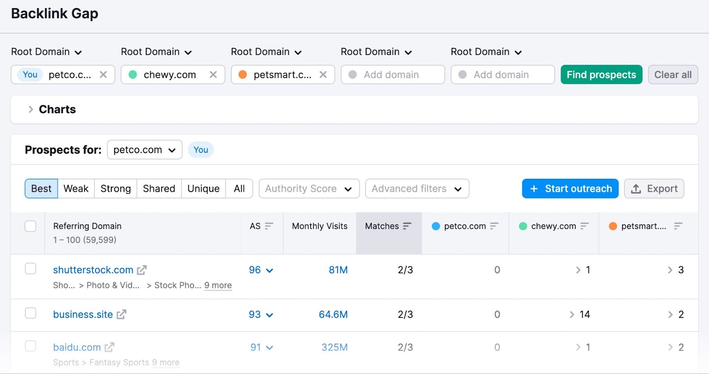
Task: Click the Find prospects button
Action: (601, 75)
